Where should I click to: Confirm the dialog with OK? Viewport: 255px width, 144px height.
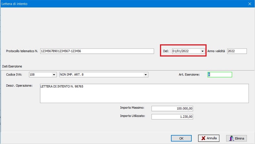pyautogui.click(x=181, y=138)
